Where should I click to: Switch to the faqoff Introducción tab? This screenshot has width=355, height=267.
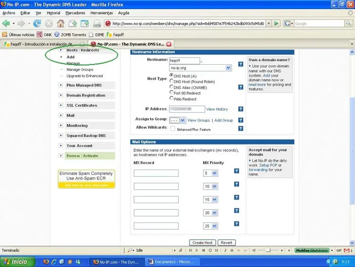[44, 44]
